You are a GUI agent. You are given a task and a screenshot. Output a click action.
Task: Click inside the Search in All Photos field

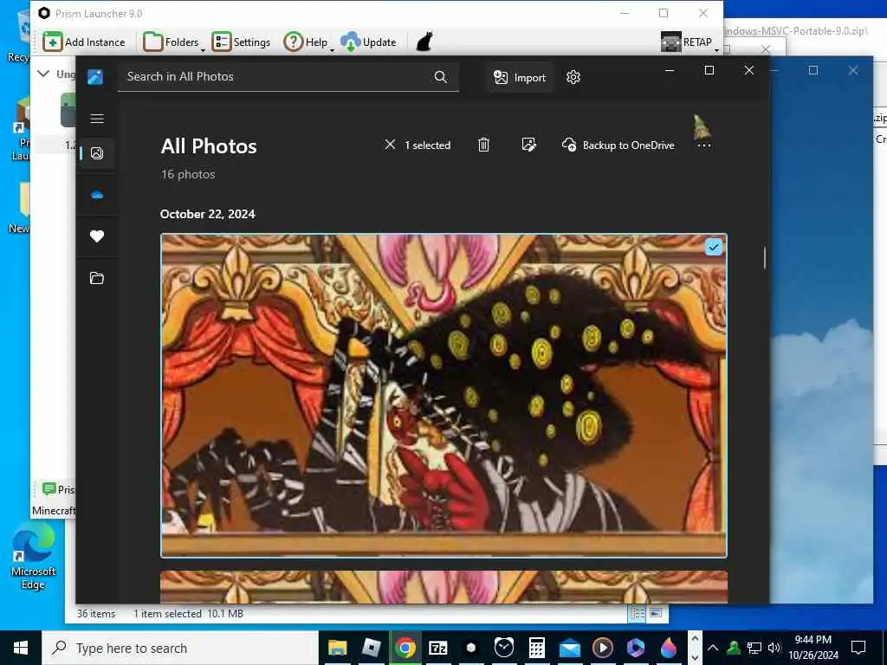point(288,77)
